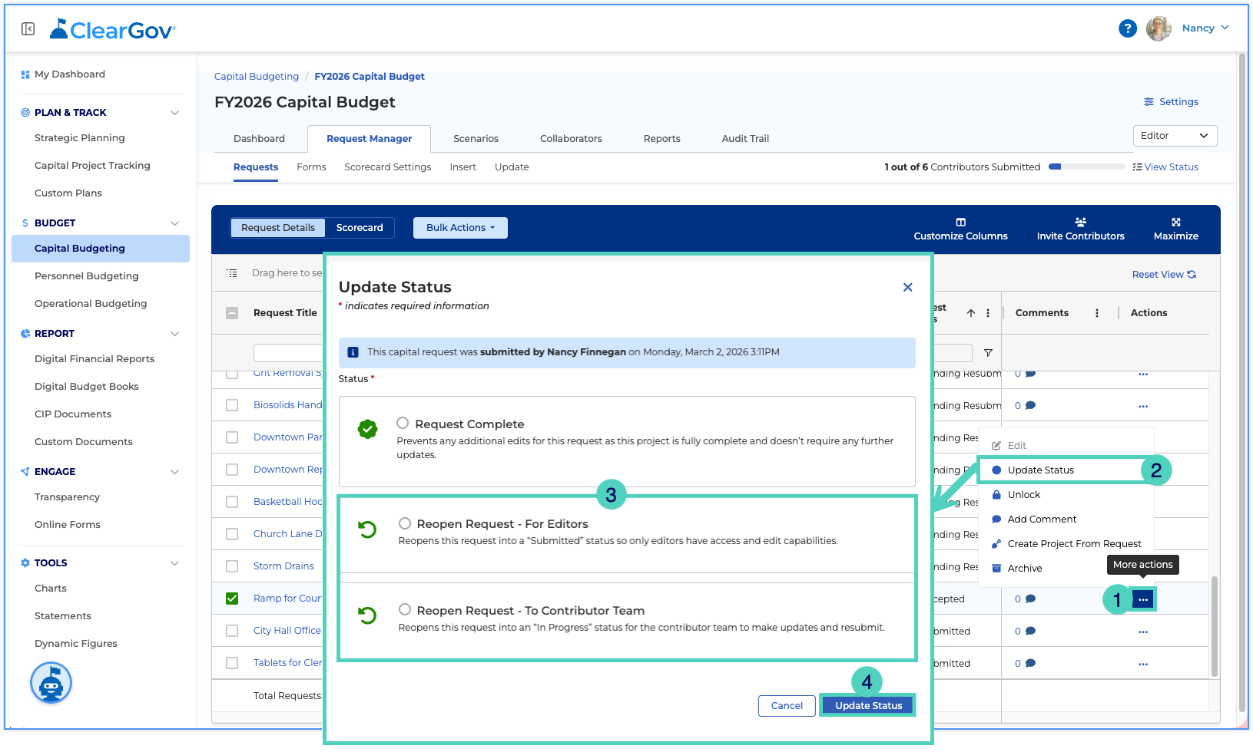Click the Maximize table icon
The height and width of the screenshot is (752, 1253).
pyautogui.click(x=1175, y=223)
